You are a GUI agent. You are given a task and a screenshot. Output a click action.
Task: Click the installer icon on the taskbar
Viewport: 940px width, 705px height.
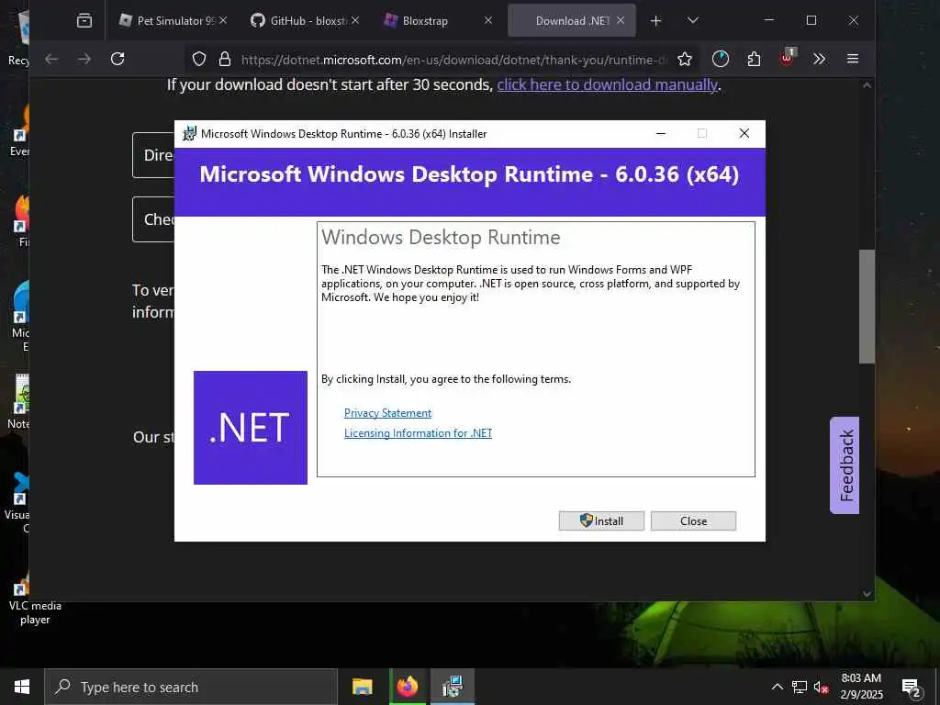coord(453,687)
